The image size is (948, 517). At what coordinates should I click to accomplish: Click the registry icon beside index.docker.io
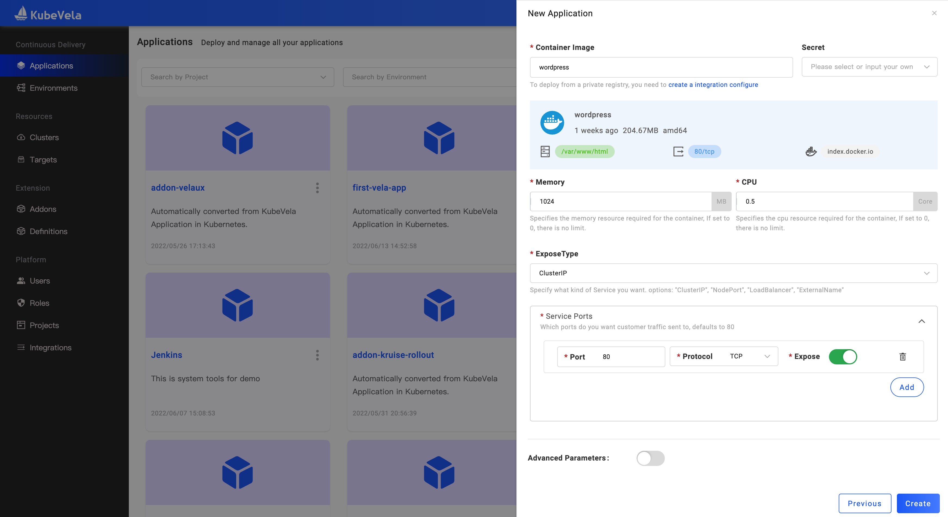point(811,152)
